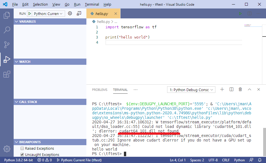This screenshot has height=163, width=266.
Task: Open the Explorer view in activity bar
Action: point(7,15)
